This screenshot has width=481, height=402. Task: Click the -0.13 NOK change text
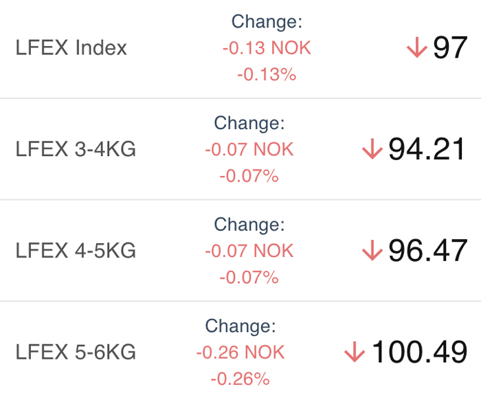tap(267, 48)
